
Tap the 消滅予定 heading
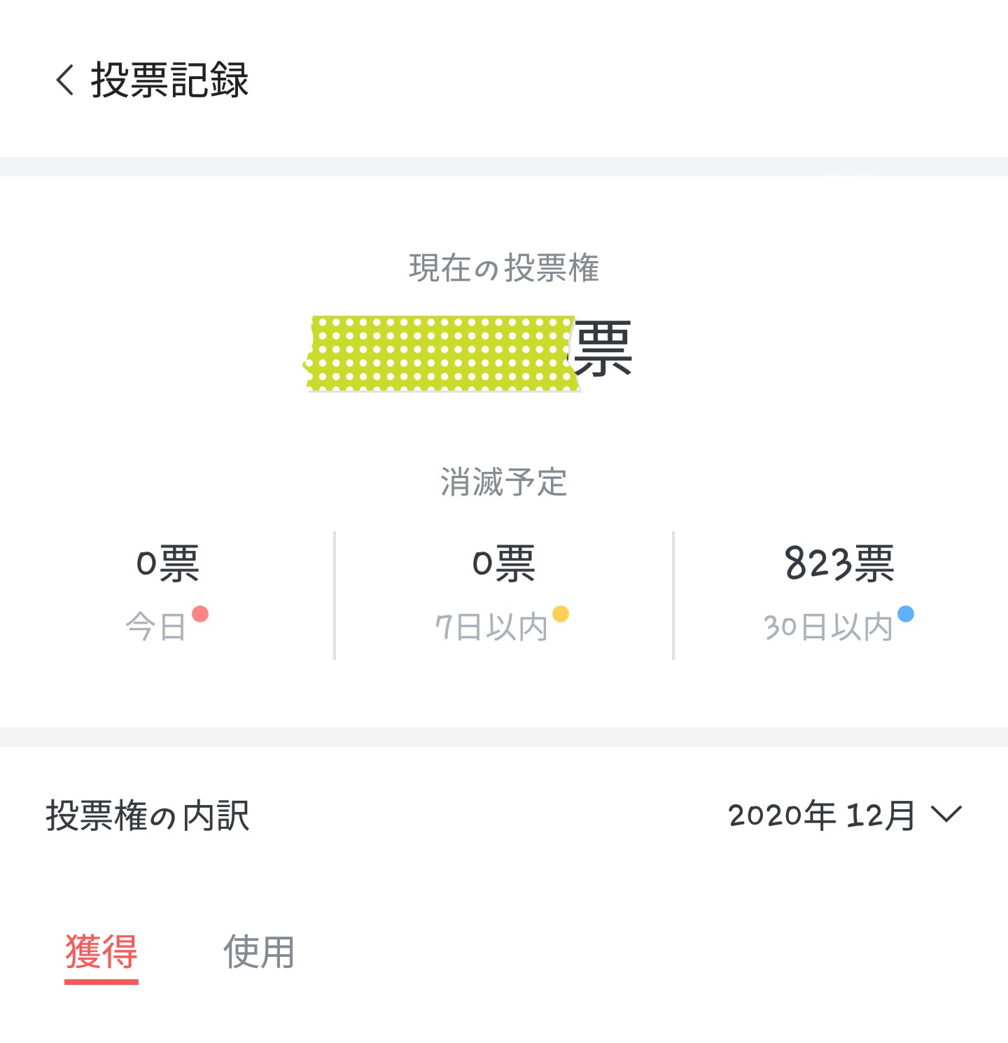[x=504, y=482]
